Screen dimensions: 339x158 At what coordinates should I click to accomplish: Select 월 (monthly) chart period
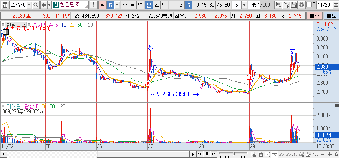click(133, 5)
